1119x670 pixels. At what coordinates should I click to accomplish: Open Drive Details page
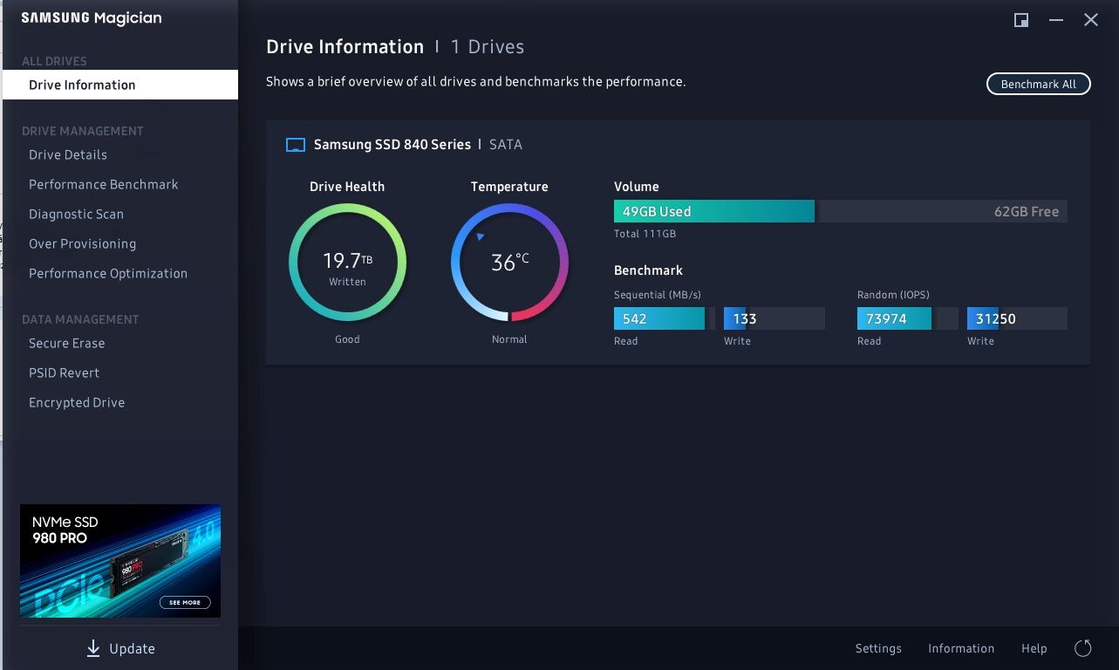[x=68, y=154]
